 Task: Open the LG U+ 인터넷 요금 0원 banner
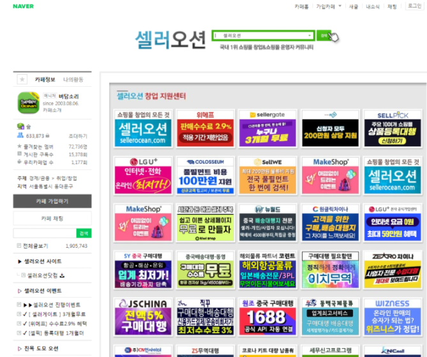pos(393,223)
